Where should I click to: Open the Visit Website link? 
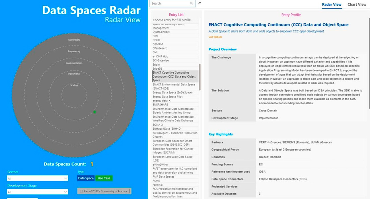[x=215, y=37]
